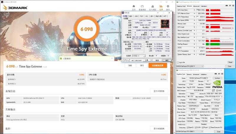
Task: Click the NVIDIA logo in GPU-Z
Action: [x=217, y=84]
